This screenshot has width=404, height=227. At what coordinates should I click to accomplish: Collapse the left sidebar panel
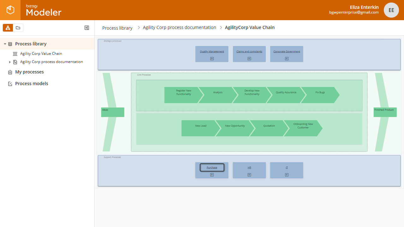click(87, 28)
